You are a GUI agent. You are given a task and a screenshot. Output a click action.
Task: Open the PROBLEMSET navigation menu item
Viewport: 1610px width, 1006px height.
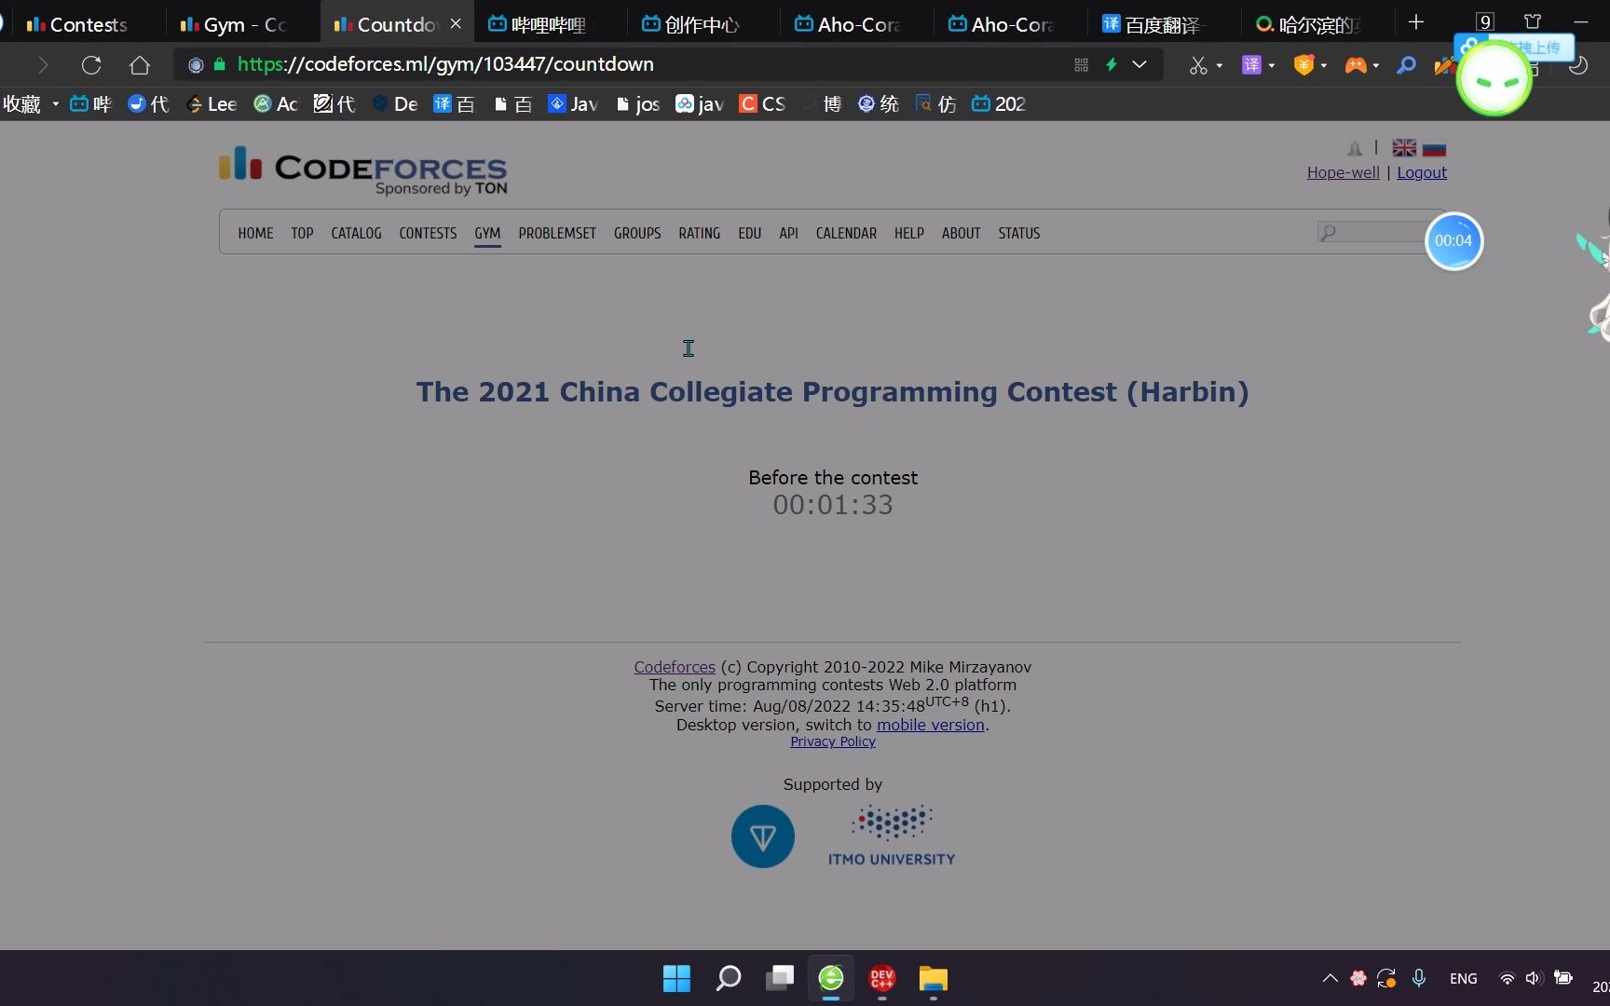pyautogui.click(x=556, y=233)
